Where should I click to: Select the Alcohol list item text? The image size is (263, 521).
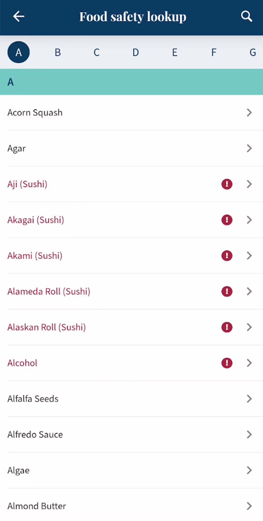point(22,363)
